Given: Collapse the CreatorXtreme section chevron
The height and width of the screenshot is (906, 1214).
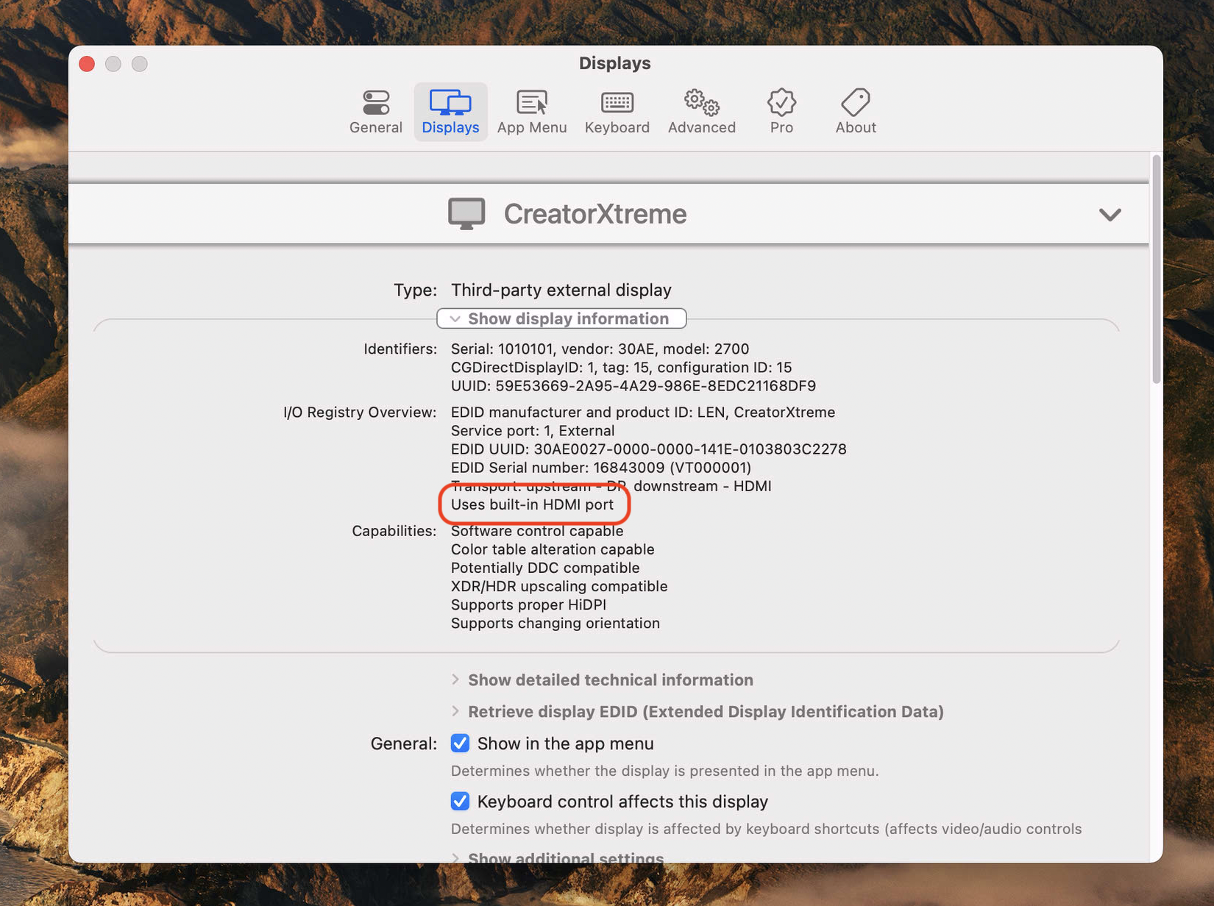Looking at the screenshot, I should [x=1110, y=215].
